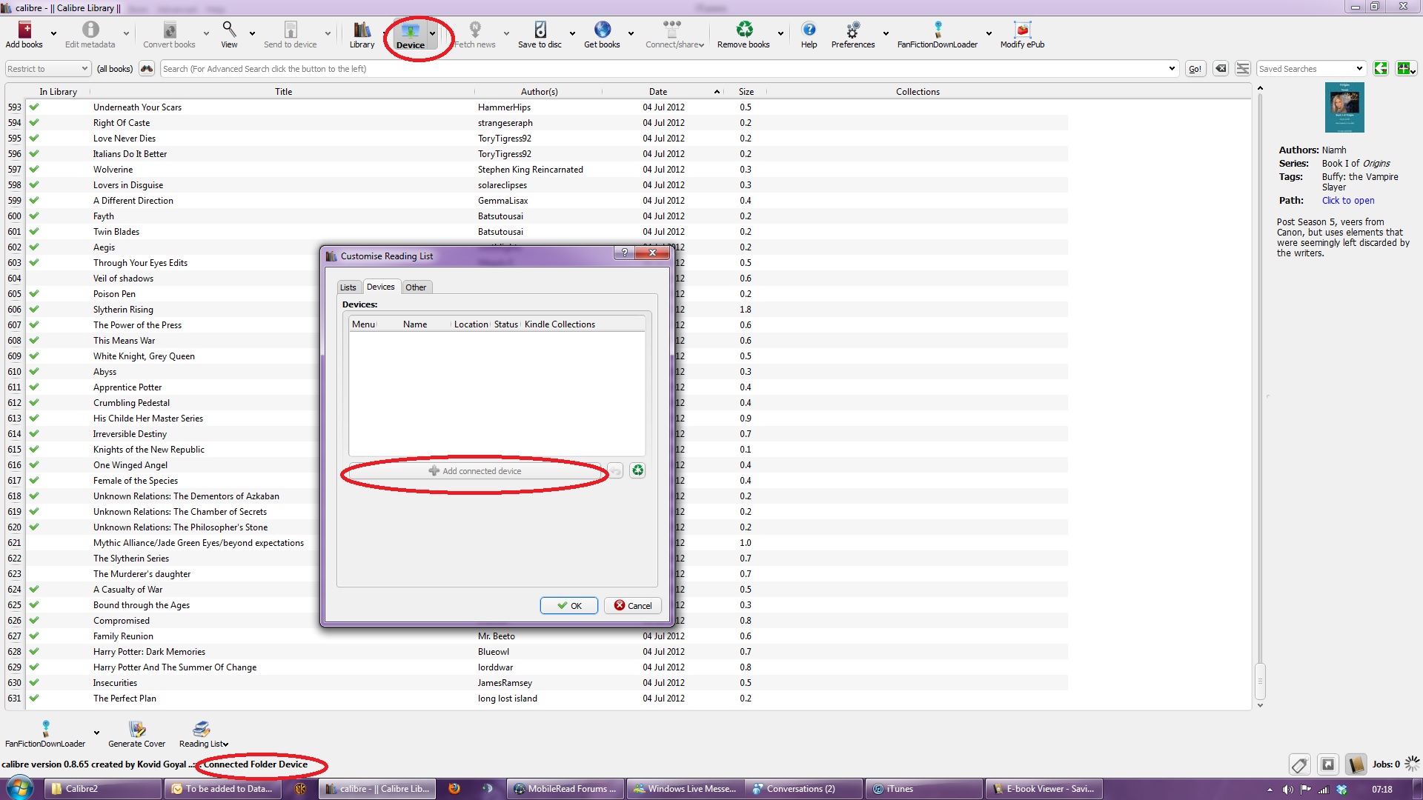Screen dimensions: 1423x800
Task: Switch to the Lists tab
Action: [348, 287]
